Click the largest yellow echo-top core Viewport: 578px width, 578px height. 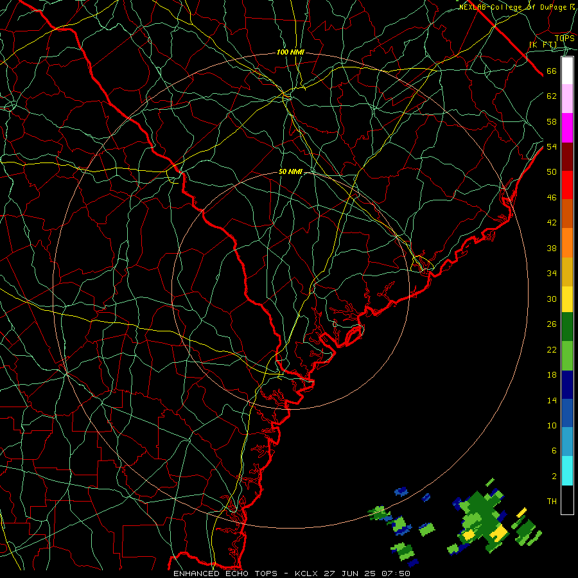[500, 534]
